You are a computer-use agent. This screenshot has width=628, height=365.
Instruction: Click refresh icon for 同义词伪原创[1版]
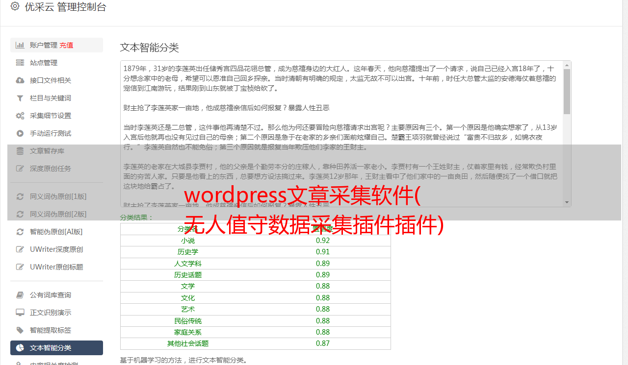(x=20, y=196)
